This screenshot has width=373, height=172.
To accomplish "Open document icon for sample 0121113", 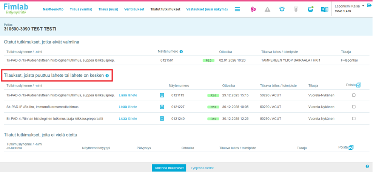I will coord(162,96).
